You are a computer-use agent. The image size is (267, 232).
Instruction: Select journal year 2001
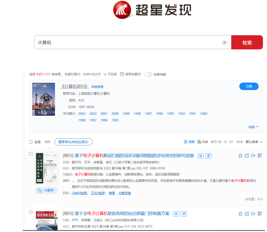pyautogui.click(x=104, y=114)
